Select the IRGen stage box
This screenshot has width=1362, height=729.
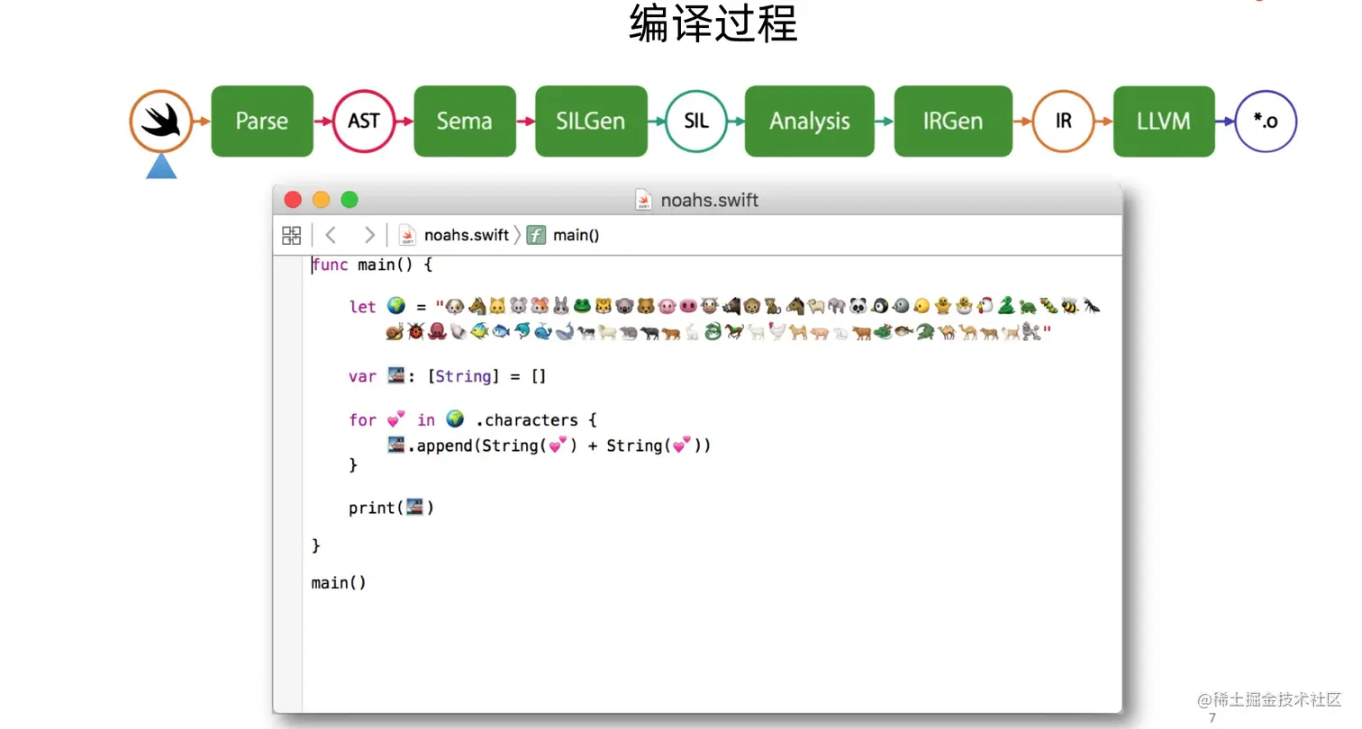tap(953, 121)
